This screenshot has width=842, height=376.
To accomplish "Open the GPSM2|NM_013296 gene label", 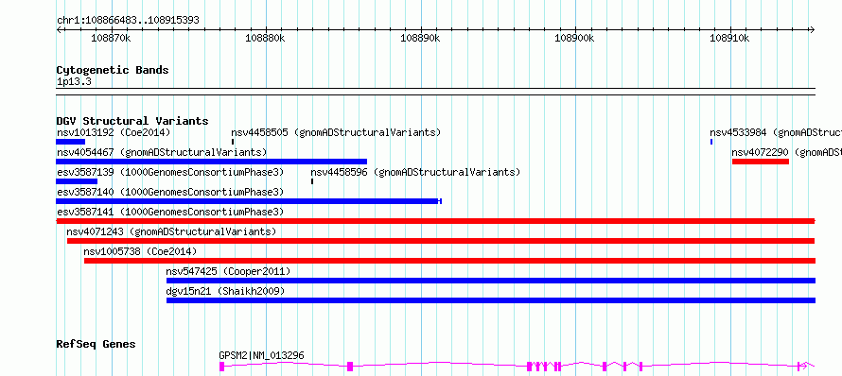I will tap(261, 355).
